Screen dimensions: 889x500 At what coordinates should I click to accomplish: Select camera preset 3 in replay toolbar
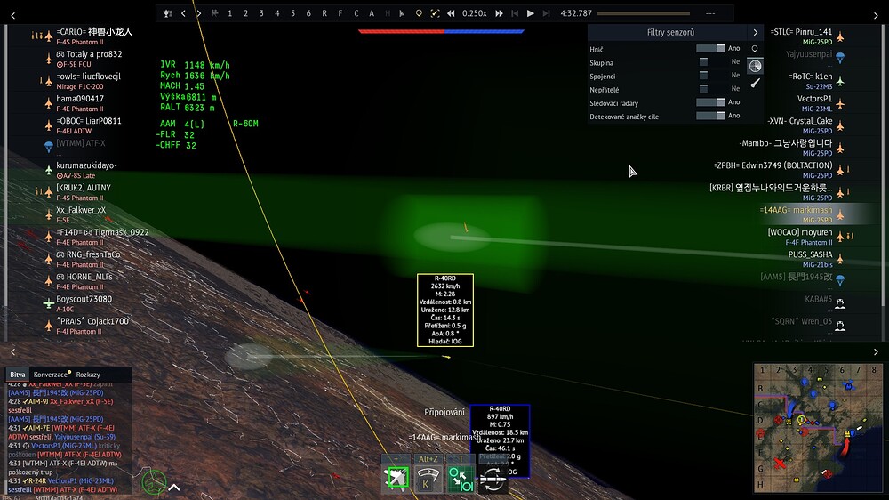coord(260,13)
